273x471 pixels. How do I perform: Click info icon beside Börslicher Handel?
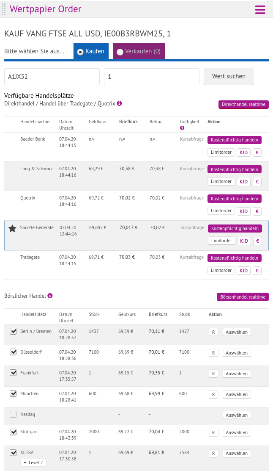(x=50, y=296)
